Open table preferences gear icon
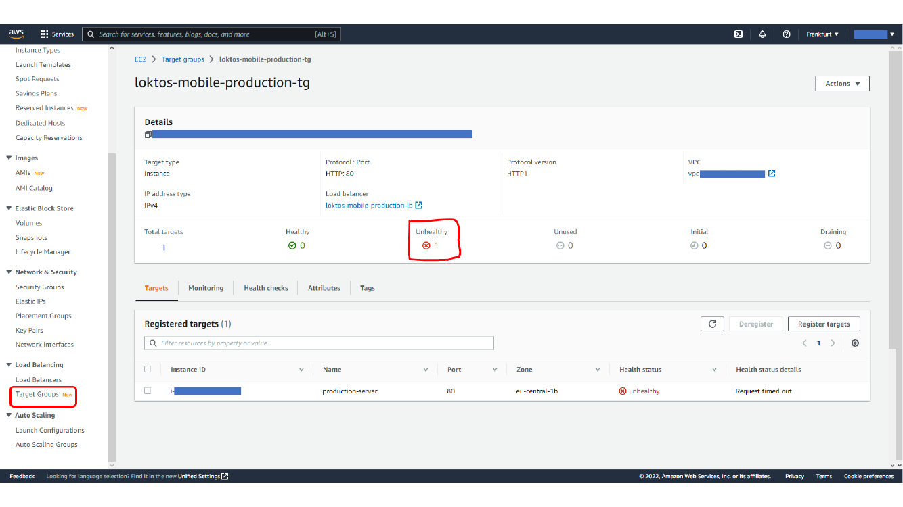This screenshot has height=507, width=903. 855,343
